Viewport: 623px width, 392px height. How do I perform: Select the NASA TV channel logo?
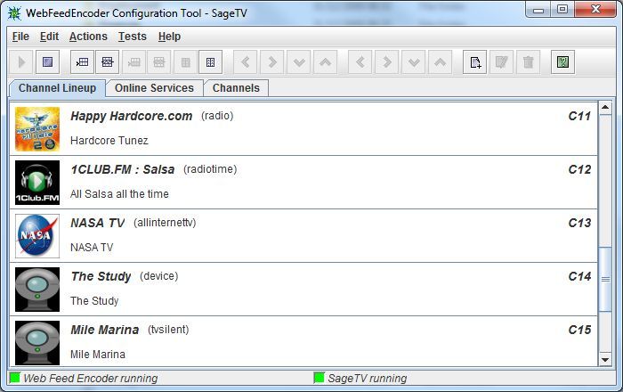tap(37, 235)
